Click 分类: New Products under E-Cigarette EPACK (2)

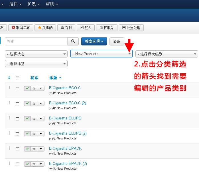[63, 169]
